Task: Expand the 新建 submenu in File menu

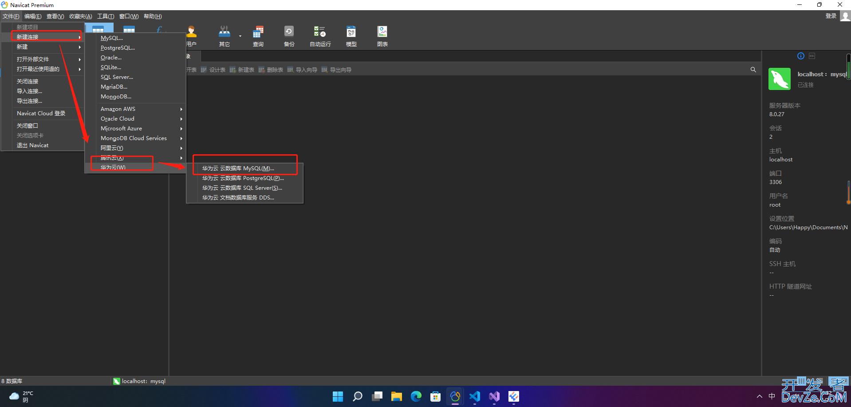Action: (43, 47)
